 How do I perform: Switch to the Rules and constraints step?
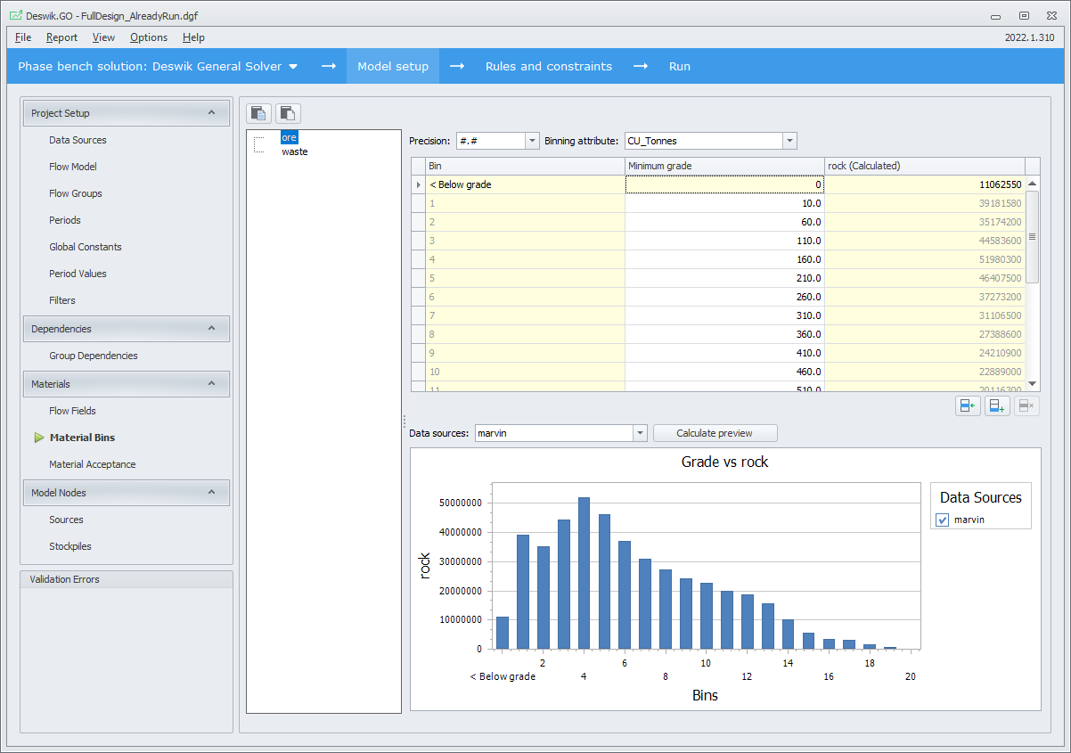click(548, 67)
